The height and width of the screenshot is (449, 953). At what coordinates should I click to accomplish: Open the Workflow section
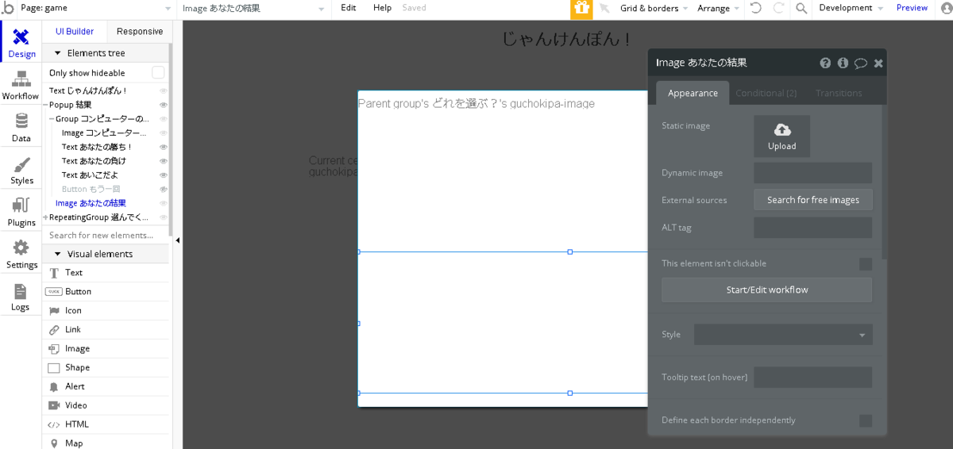coord(21,86)
